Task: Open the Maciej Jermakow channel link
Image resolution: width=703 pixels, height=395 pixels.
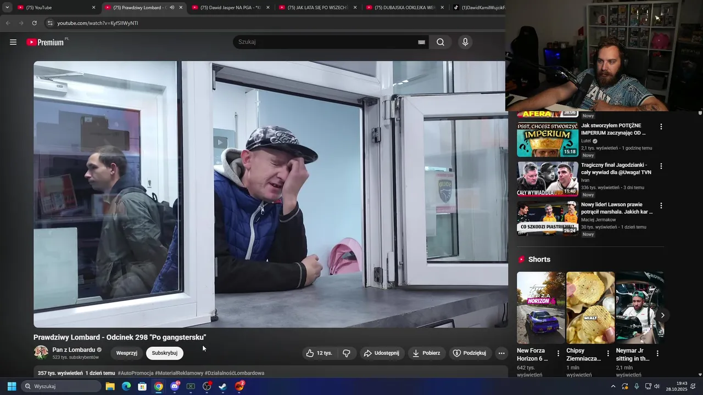Action: (598, 220)
